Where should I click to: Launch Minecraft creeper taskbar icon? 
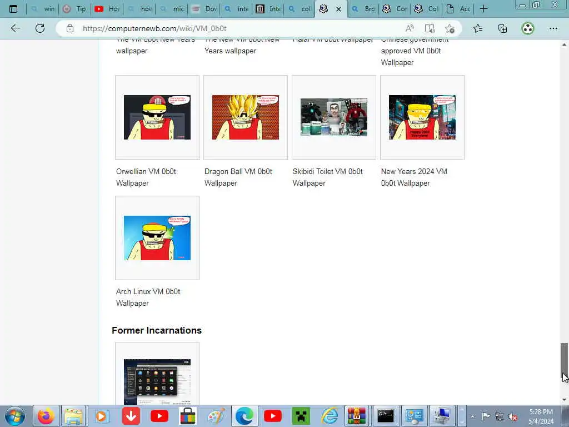click(x=301, y=416)
